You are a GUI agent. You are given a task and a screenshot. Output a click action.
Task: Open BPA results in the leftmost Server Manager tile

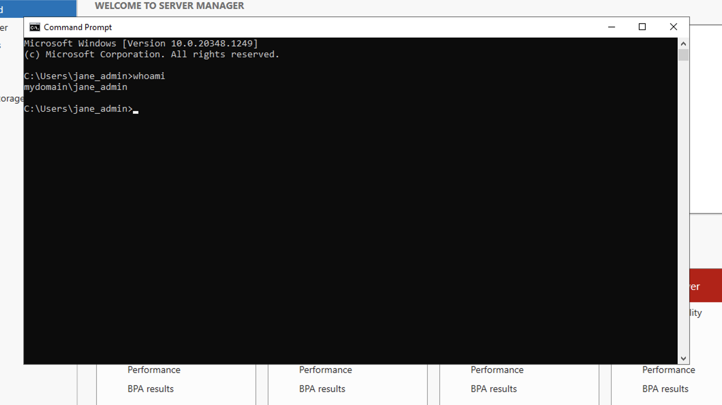point(151,389)
